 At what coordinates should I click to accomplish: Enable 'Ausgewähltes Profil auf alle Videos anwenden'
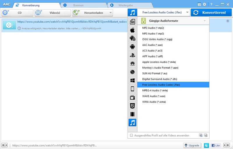click(132, 135)
